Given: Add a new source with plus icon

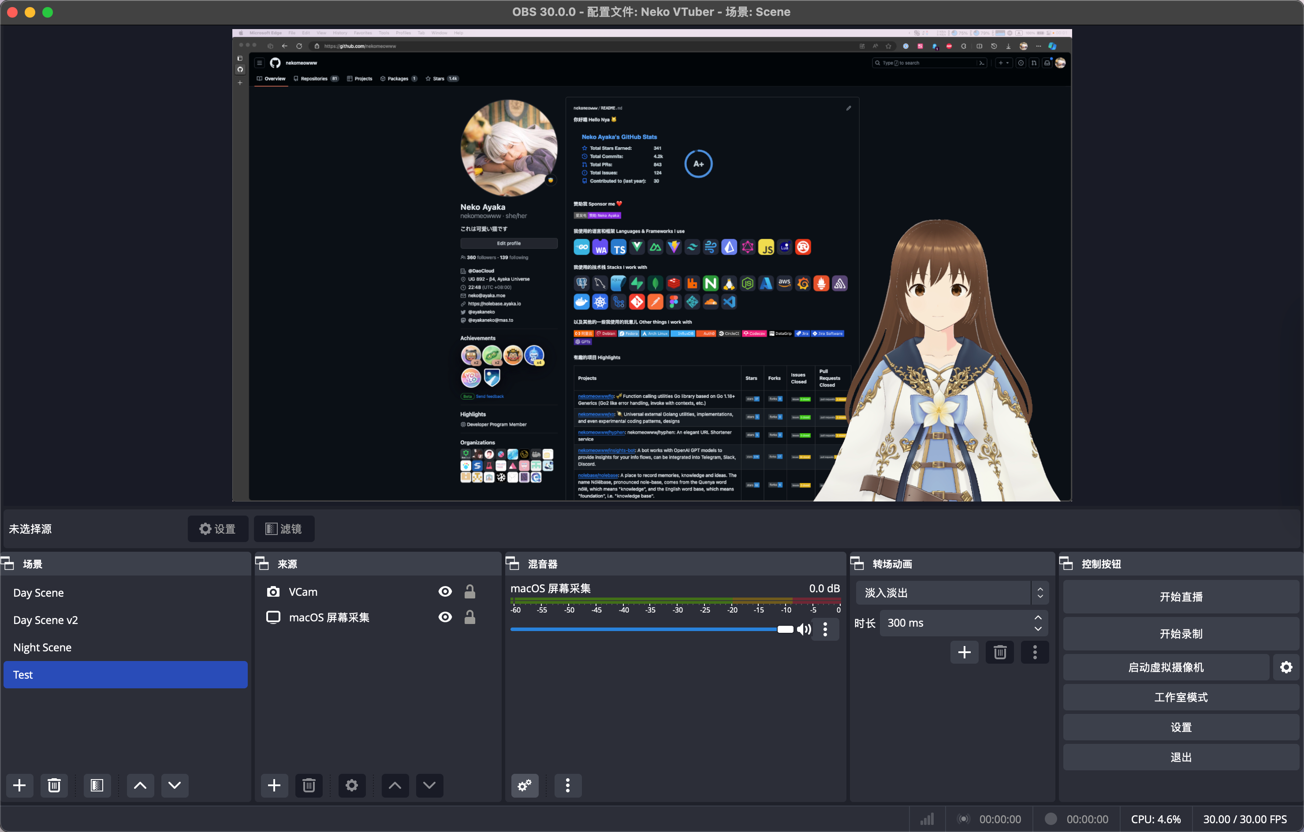Looking at the screenshot, I should point(274,785).
